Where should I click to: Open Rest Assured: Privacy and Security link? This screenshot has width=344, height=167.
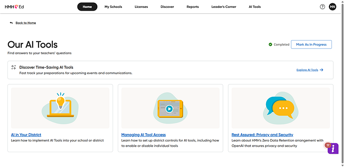(x=262, y=135)
